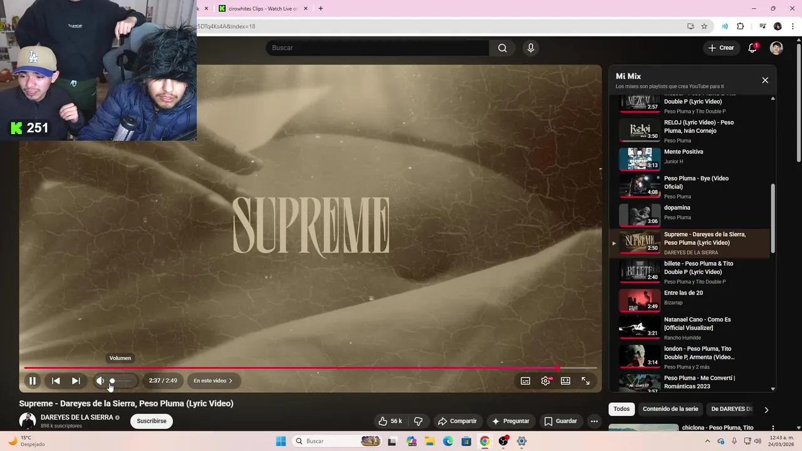
Task: Open the YouTube account avatar menu
Action: 776,48
